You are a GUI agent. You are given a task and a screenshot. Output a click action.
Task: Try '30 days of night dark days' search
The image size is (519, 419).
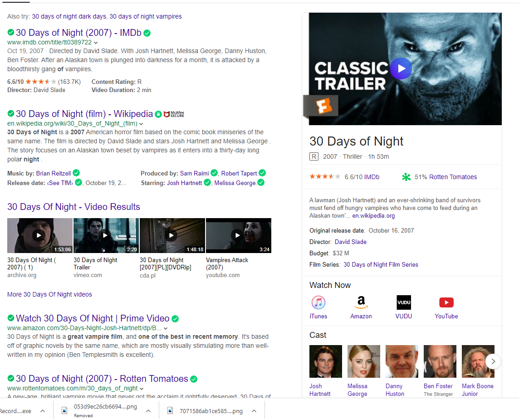[69, 16]
